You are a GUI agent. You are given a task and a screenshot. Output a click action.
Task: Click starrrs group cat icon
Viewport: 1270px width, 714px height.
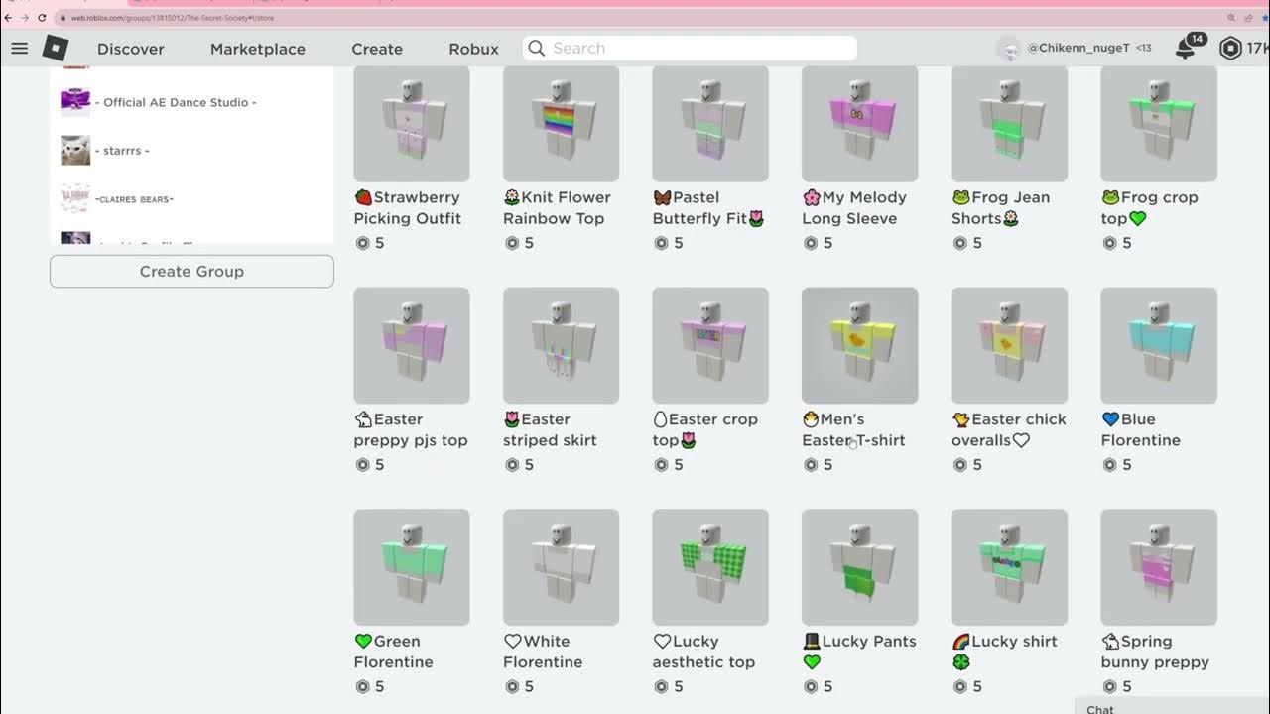(x=75, y=150)
